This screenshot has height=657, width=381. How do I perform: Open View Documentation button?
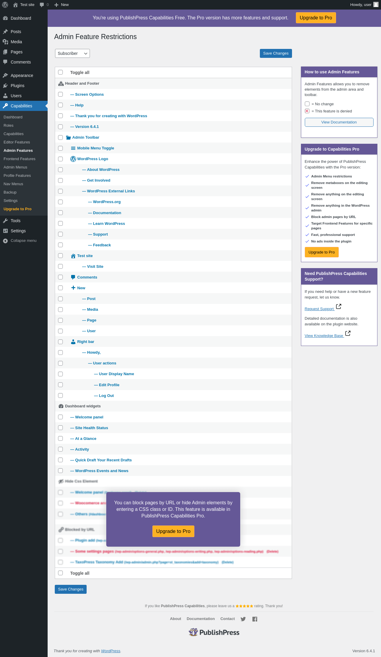(339, 122)
